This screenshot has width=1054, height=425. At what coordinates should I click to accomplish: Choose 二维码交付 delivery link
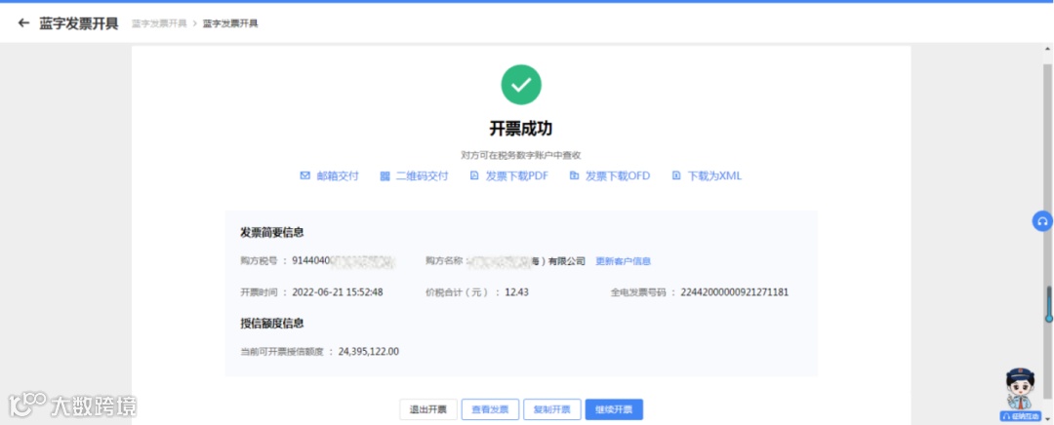pyautogui.click(x=422, y=175)
